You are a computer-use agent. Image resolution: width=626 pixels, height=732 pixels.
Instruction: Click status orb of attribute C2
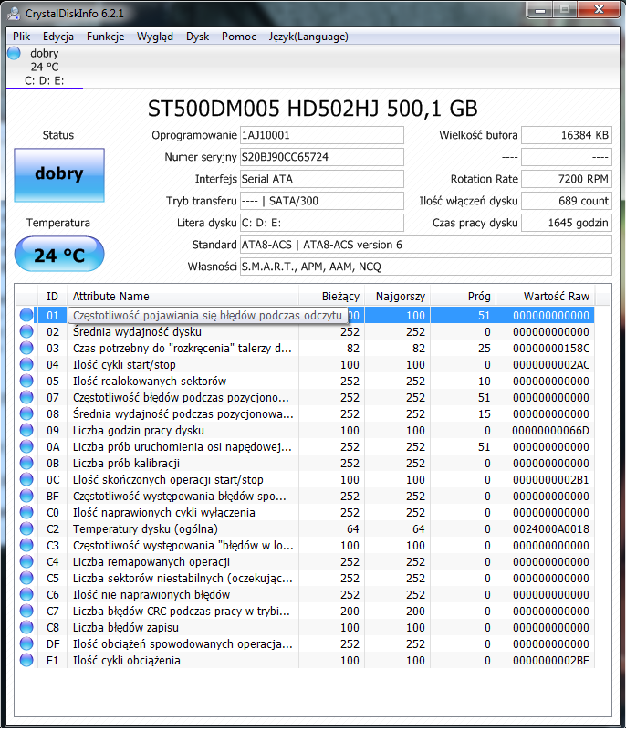pos(26,528)
